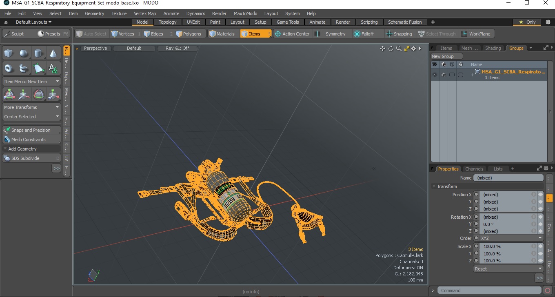
Task: Toggle Auto Select mode
Action: tap(92, 34)
